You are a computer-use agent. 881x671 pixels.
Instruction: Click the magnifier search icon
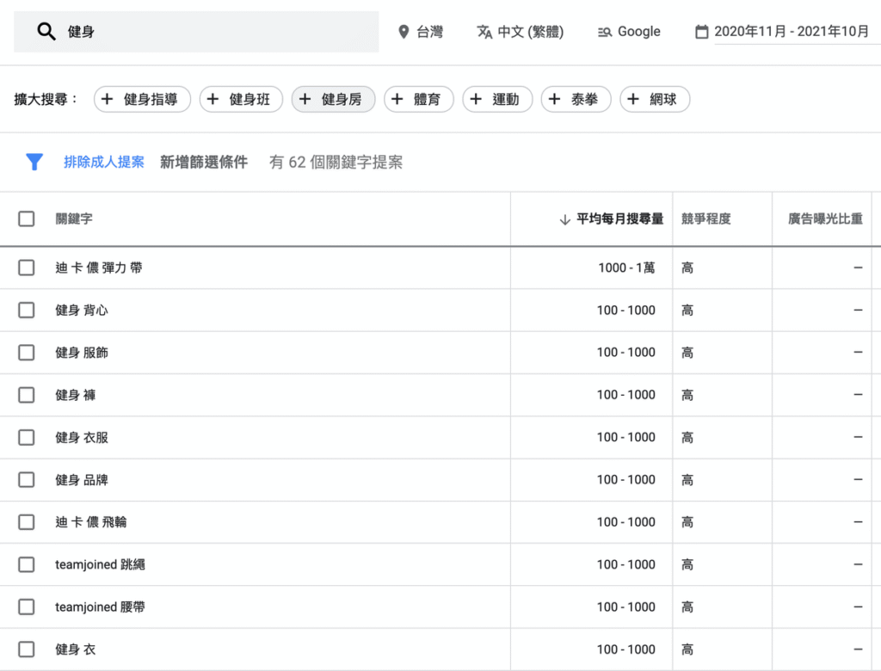point(46,32)
